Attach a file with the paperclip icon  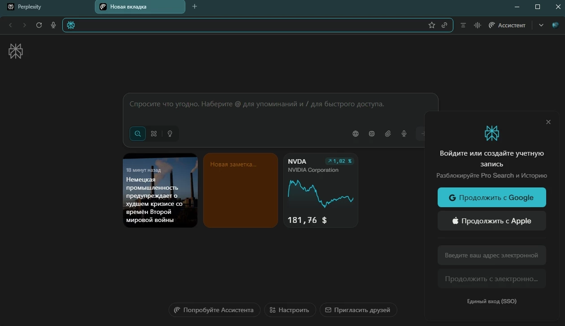tap(388, 134)
